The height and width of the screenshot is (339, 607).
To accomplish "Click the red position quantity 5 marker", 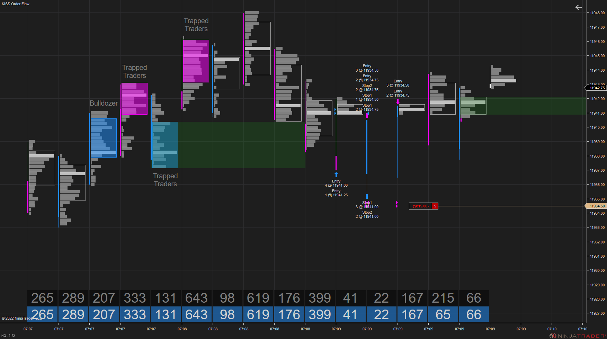I will (x=435, y=206).
